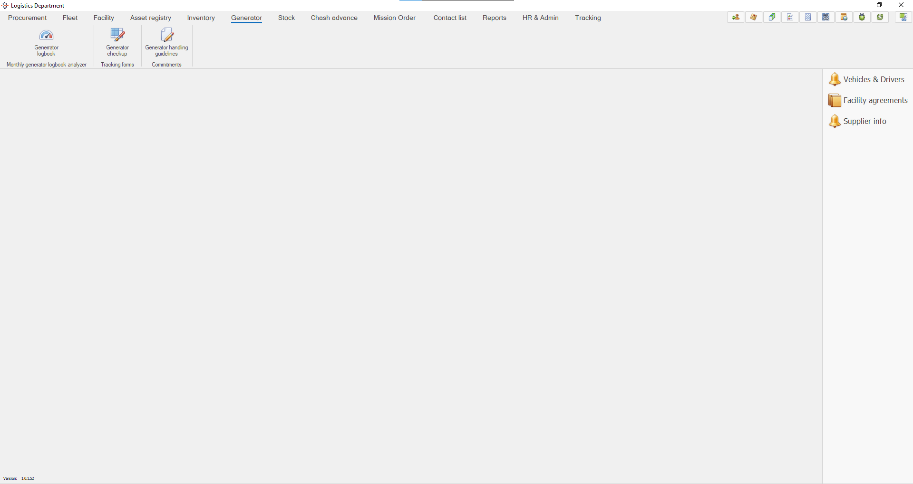Click the stacked copy pages toolbar icon
Image resolution: width=913 pixels, height=484 pixels.
click(772, 17)
